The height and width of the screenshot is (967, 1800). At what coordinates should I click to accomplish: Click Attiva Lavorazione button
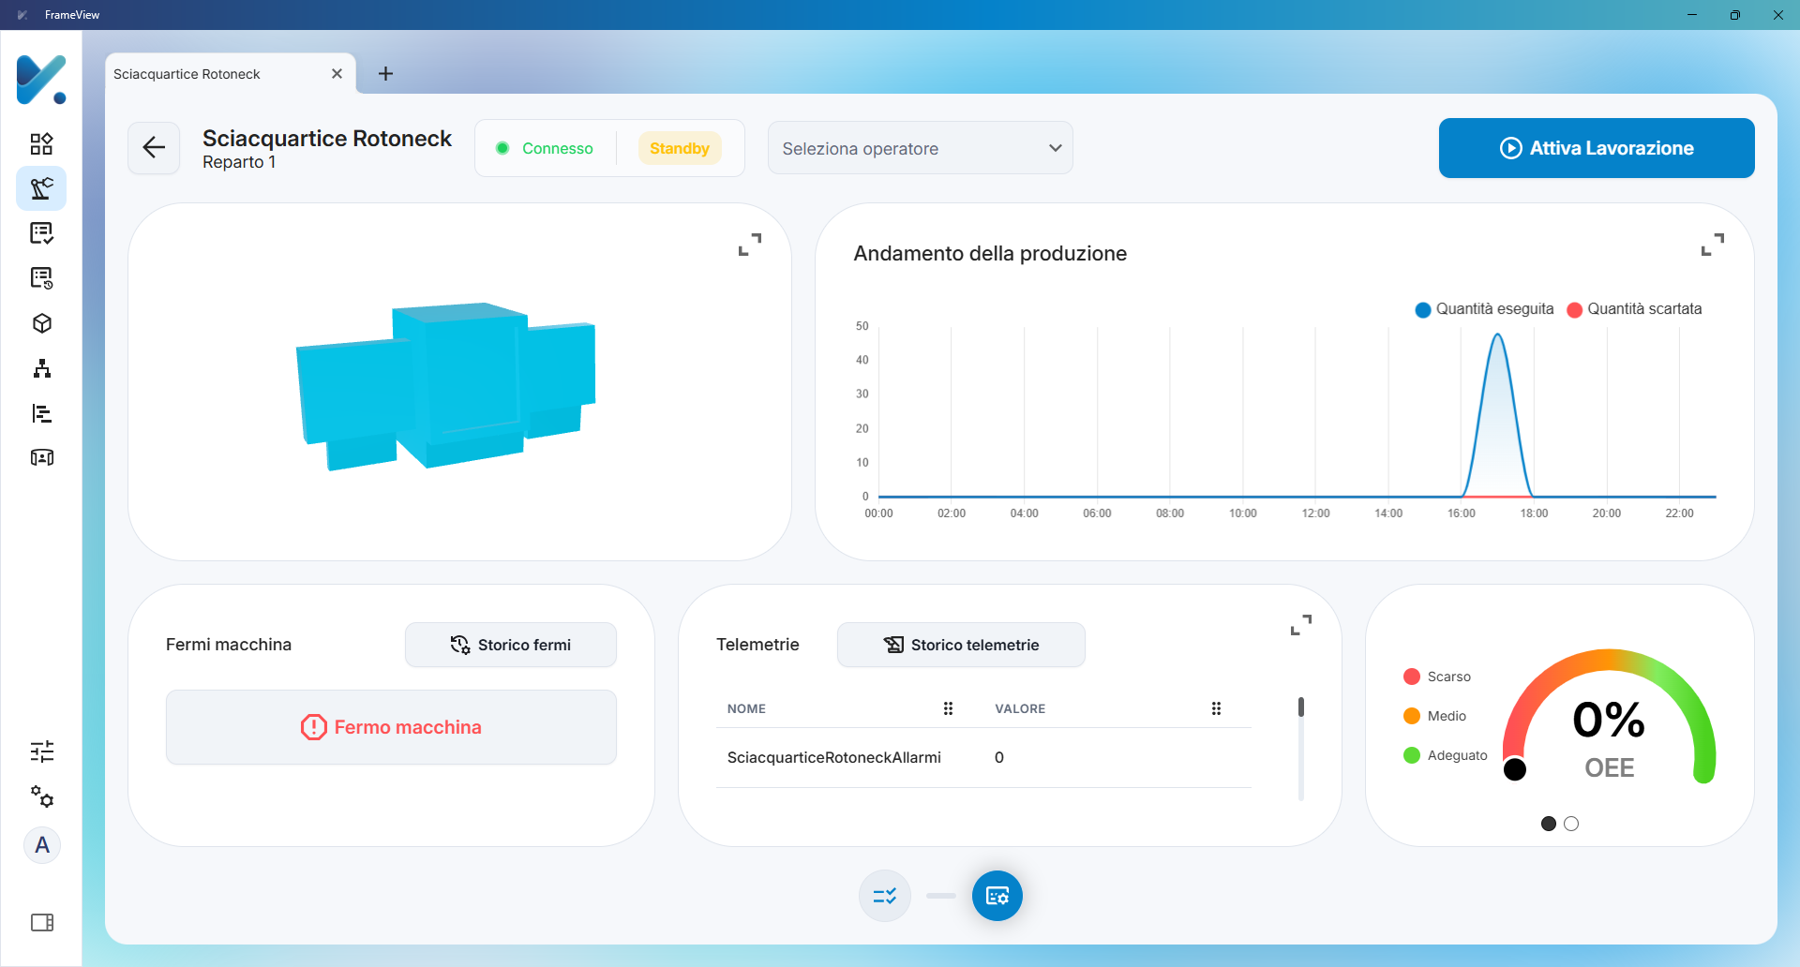(x=1597, y=148)
